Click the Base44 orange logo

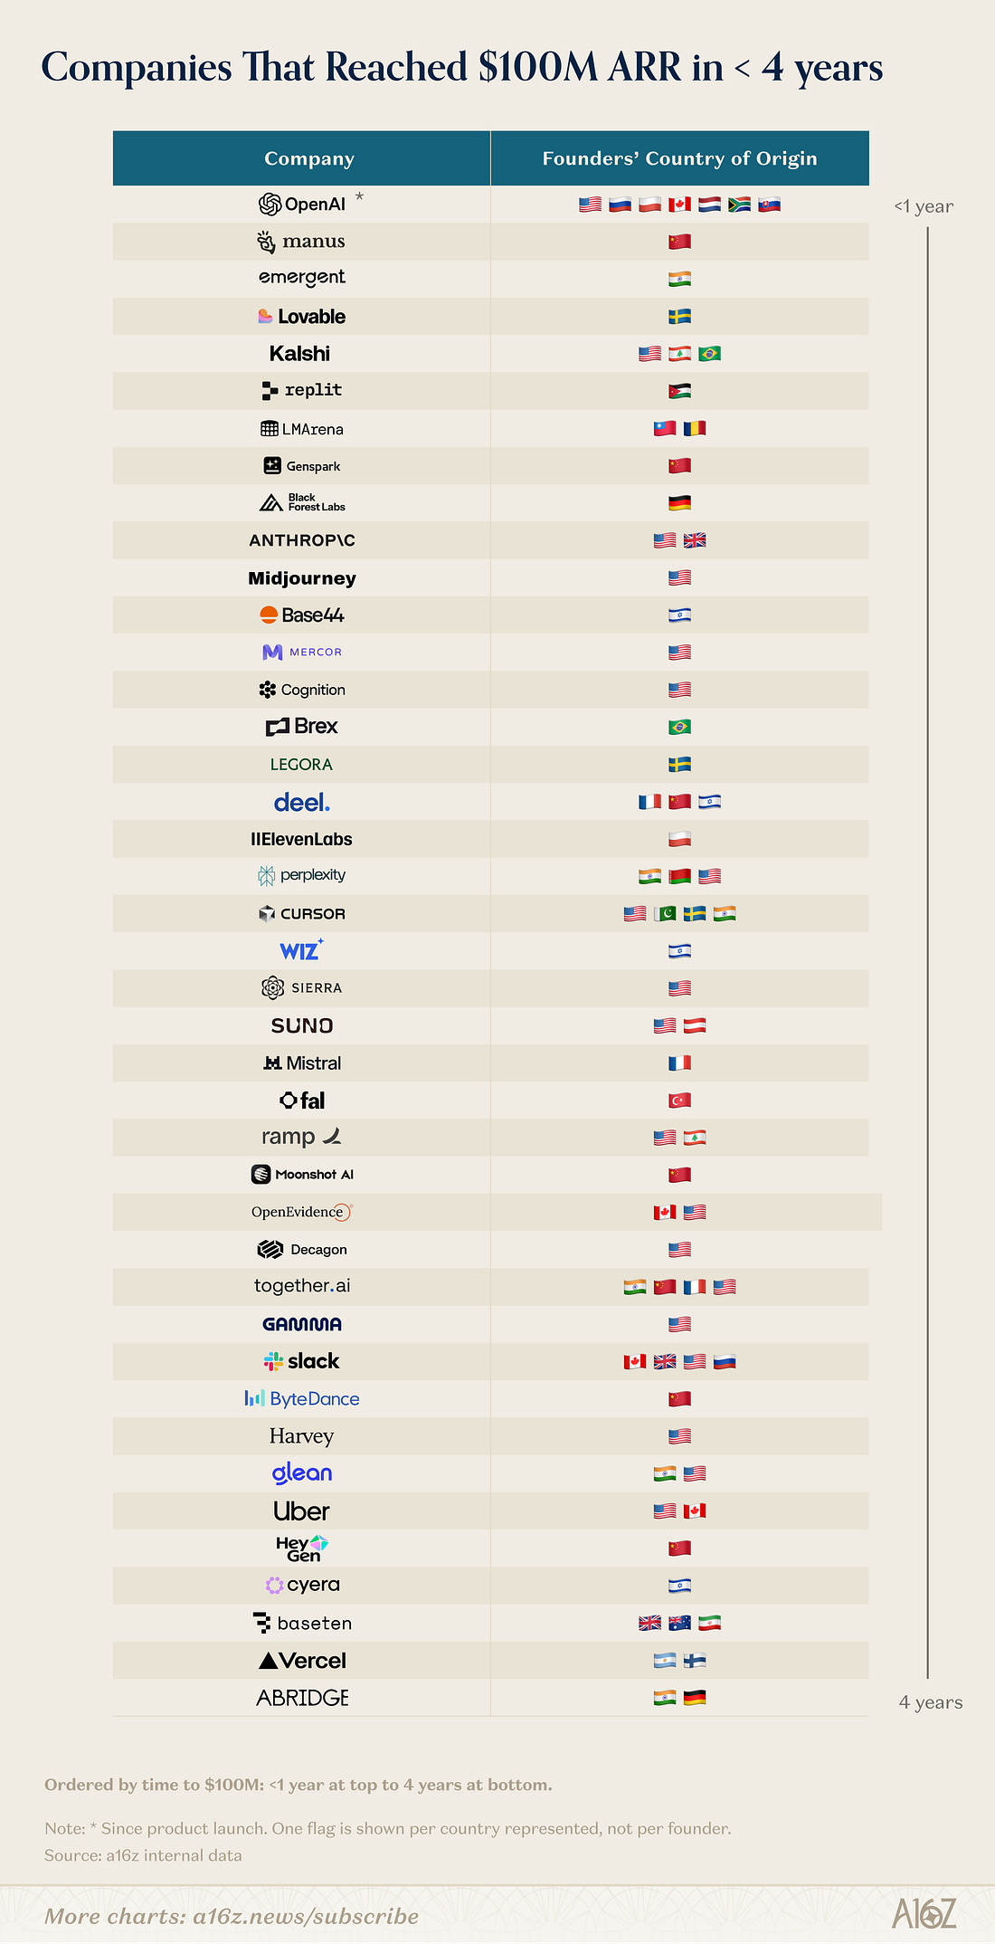(x=269, y=615)
